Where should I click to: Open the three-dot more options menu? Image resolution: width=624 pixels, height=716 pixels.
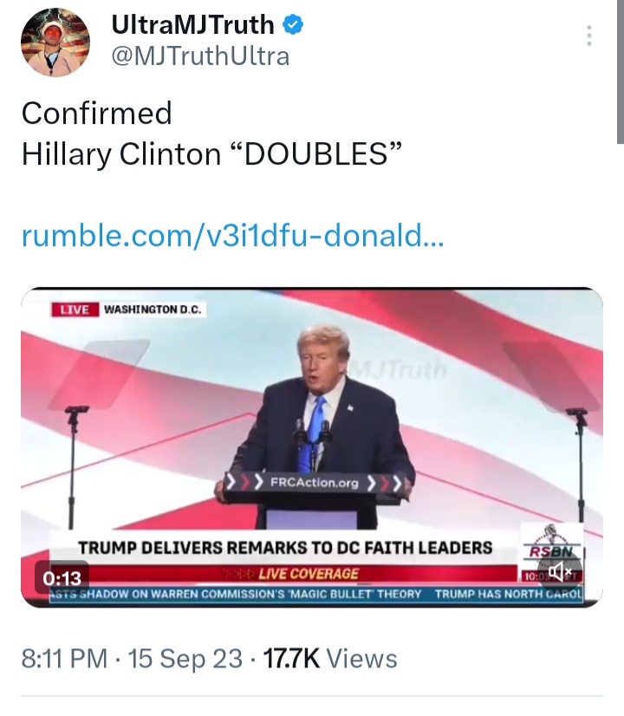pyautogui.click(x=589, y=36)
